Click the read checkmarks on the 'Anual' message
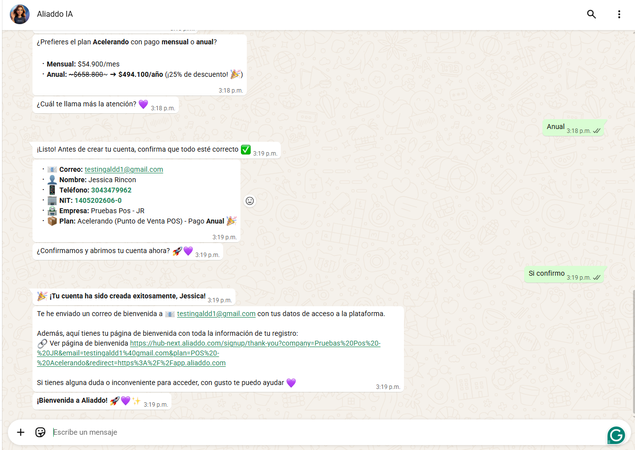 (597, 131)
